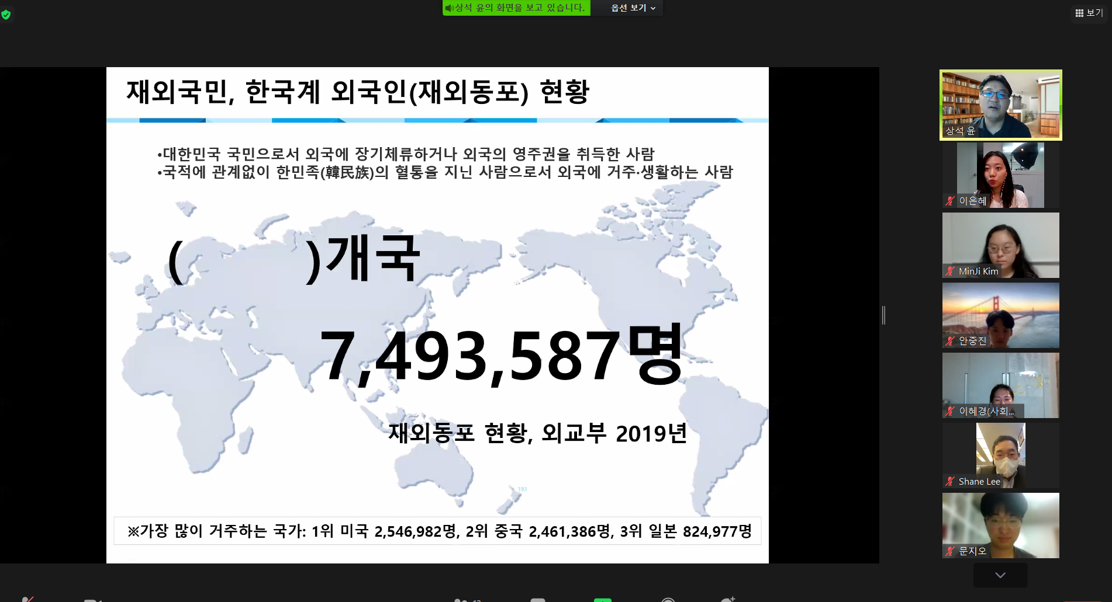Select Shane Lee participant video thumbnail
The image size is (1112, 602).
(x=1000, y=455)
